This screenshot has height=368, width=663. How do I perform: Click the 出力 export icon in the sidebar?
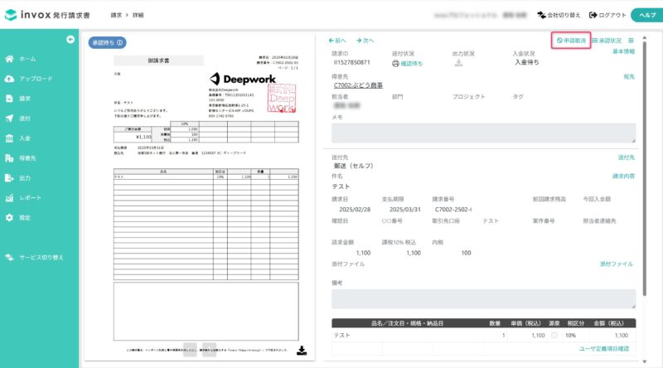click(9, 178)
